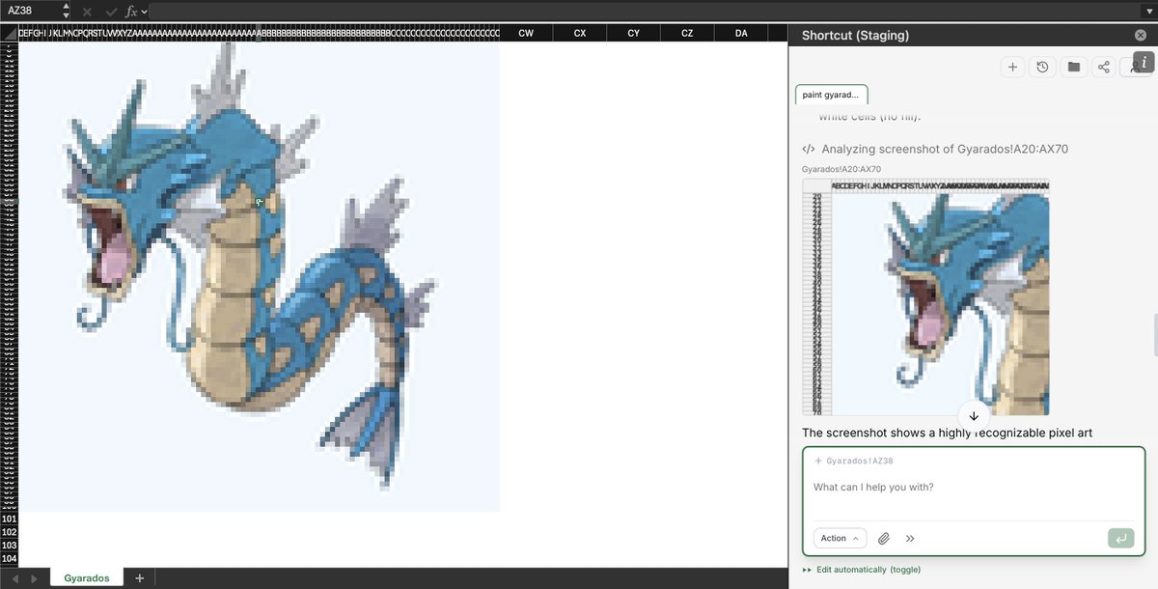Select row header 102
The image size is (1158, 589).
pyautogui.click(x=9, y=532)
